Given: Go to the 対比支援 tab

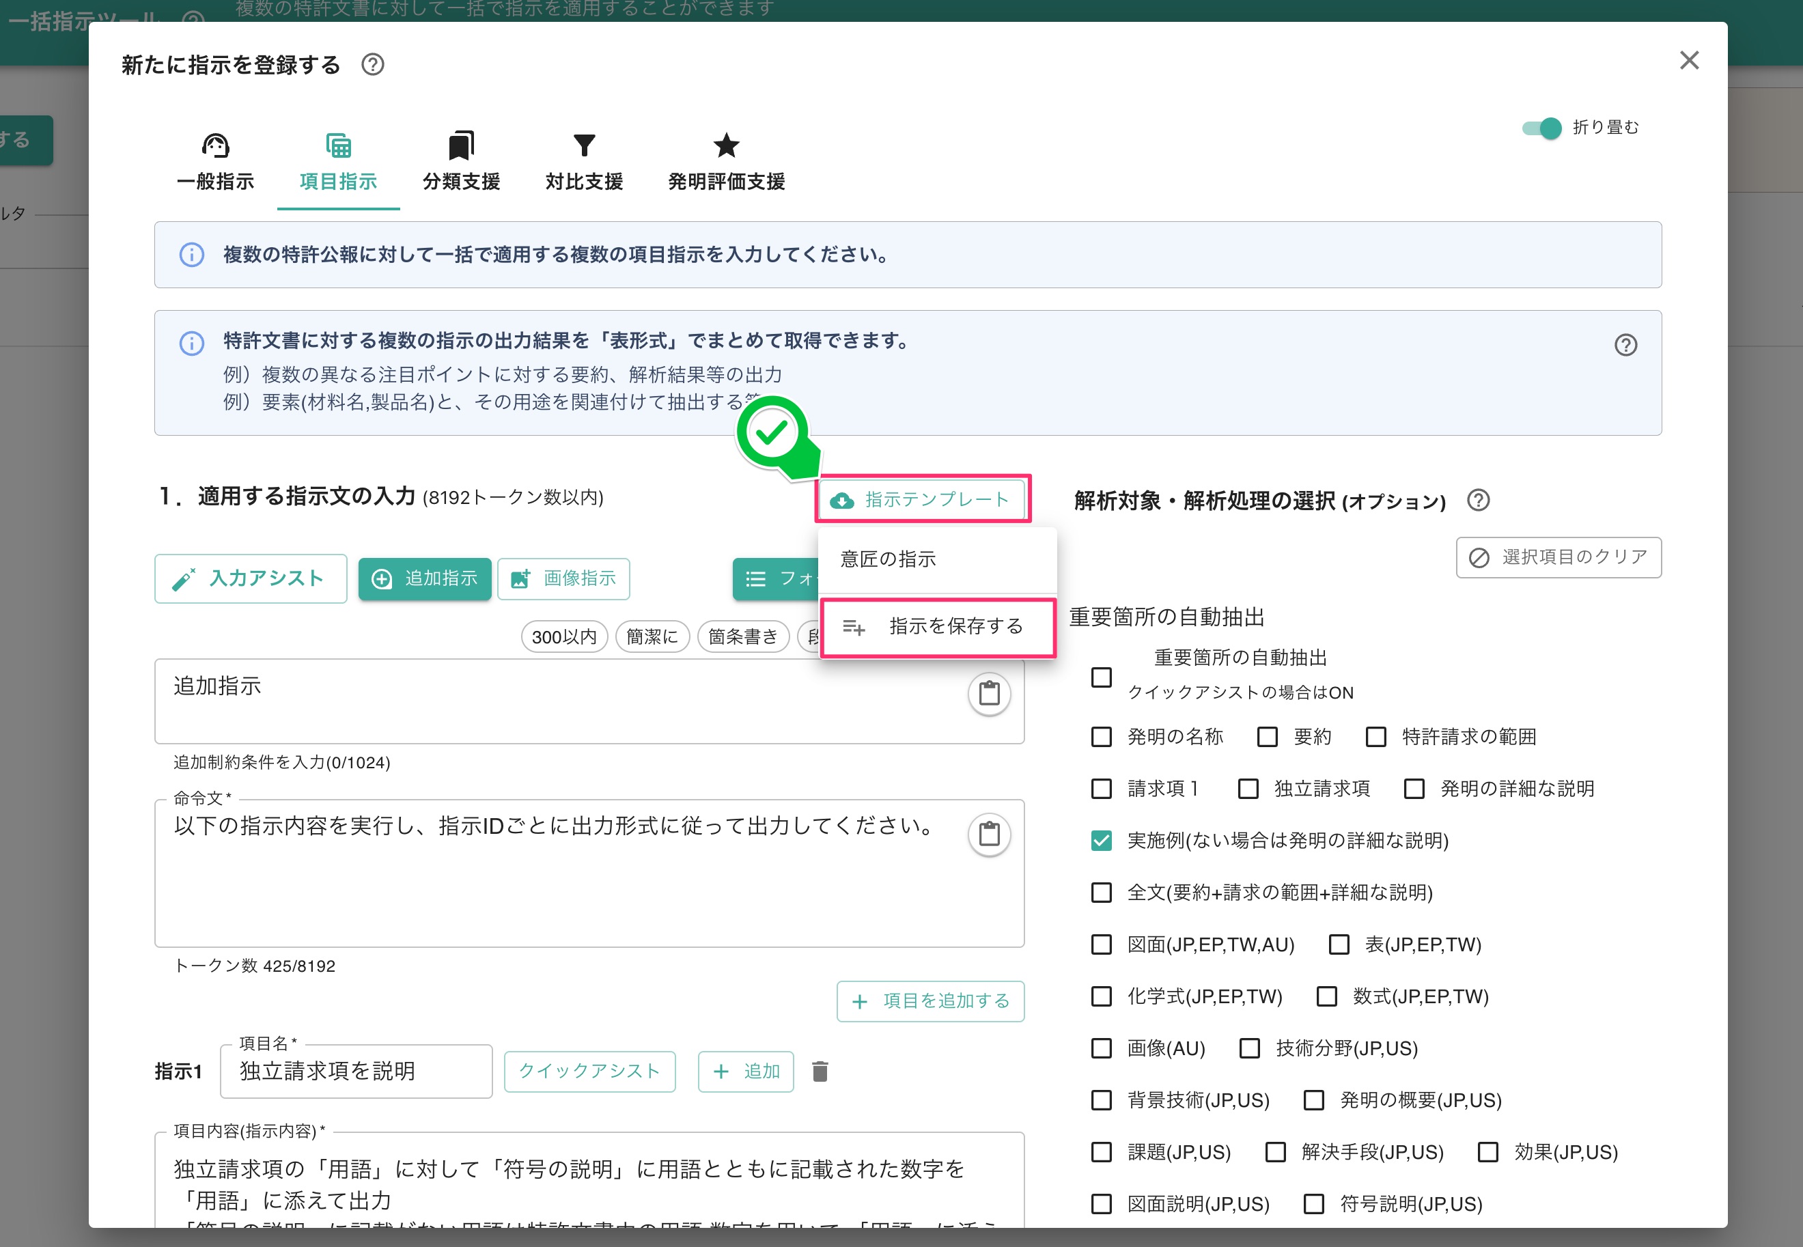Looking at the screenshot, I should [583, 163].
